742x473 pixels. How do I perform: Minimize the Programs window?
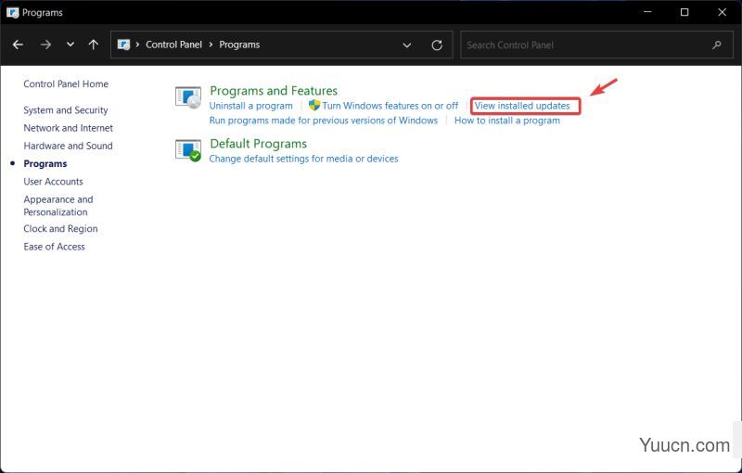pyautogui.click(x=647, y=12)
